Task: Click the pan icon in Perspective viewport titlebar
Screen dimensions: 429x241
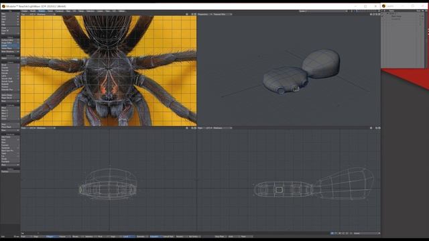Action: [x=371, y=14]
